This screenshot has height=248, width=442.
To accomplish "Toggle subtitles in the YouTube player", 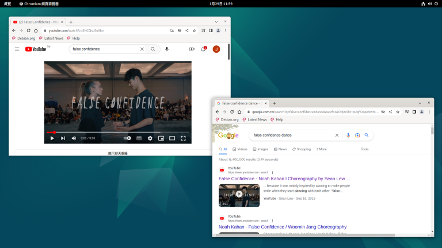I will click(x=139, y=138).
